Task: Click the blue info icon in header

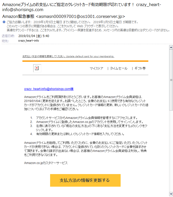Action: [4, 22]
